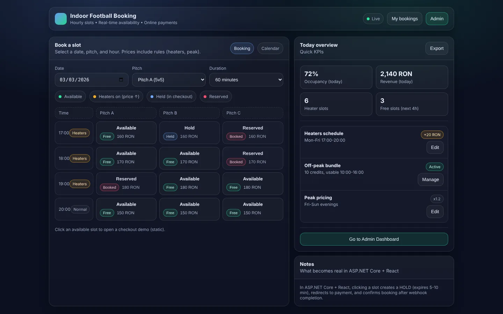503x314 pixels.
Task: Click the 18:00 Pitch C reserved slot
Action: point(253,158)
